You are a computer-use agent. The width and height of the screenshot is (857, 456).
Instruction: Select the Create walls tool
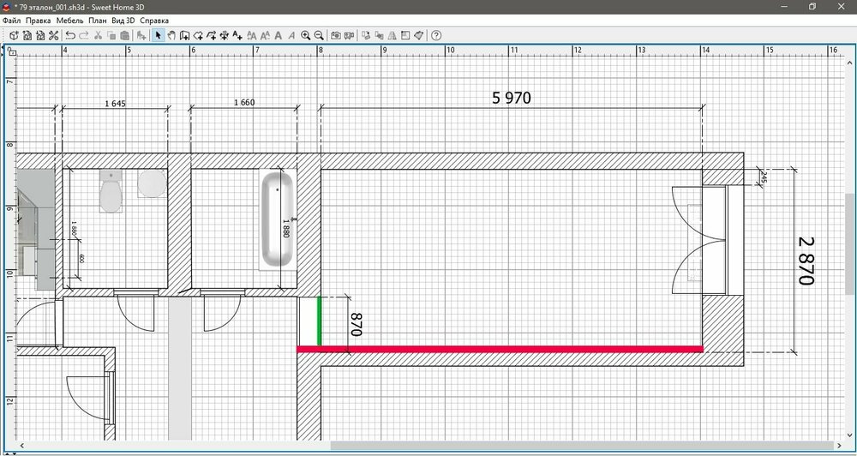click(185, 35)
